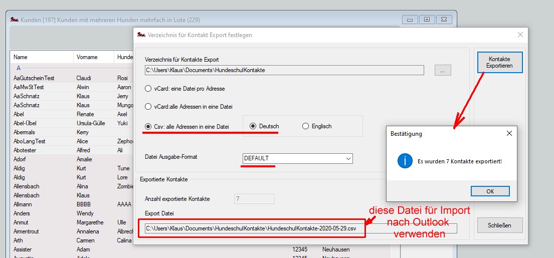Viewport: 554px width, 258px height.
Task: Click the Kontakte Exportieren button
Action: (499, 63)
